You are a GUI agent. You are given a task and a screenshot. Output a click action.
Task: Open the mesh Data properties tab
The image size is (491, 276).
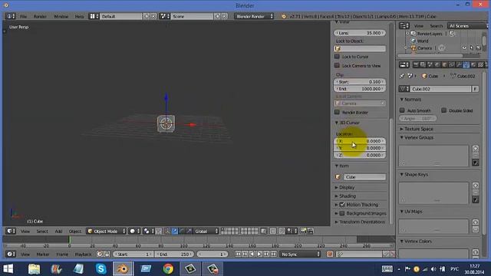point(466,64)
